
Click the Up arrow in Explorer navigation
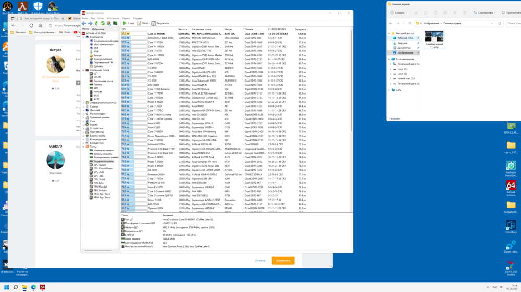point(410,23)
